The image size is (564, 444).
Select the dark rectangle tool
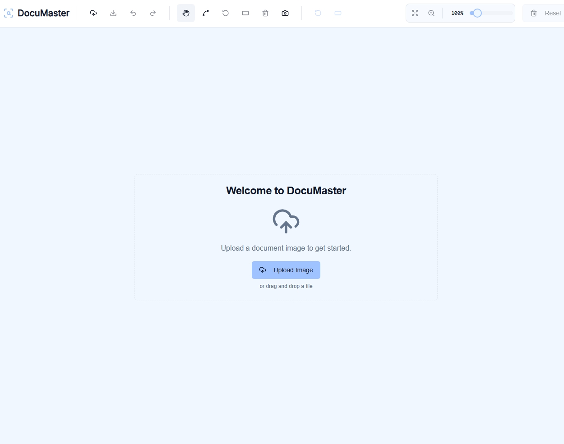(x=245, y=13)
